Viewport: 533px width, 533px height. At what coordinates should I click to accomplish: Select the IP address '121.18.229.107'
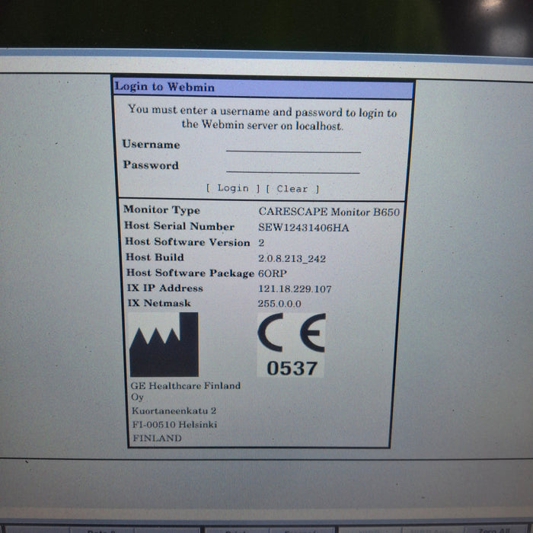click(x=295, y=289)
